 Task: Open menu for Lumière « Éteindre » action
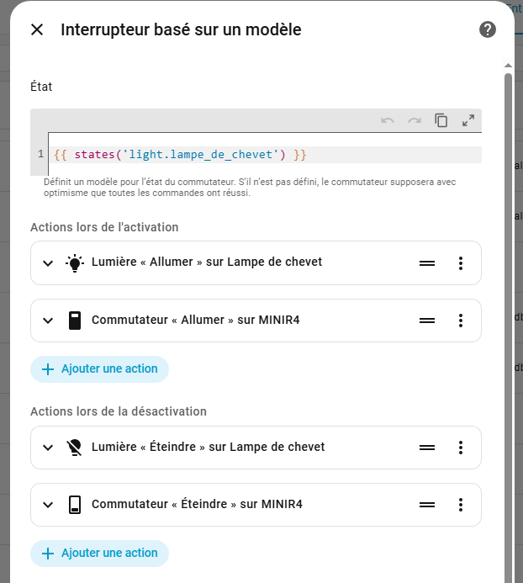coord(461,448)
